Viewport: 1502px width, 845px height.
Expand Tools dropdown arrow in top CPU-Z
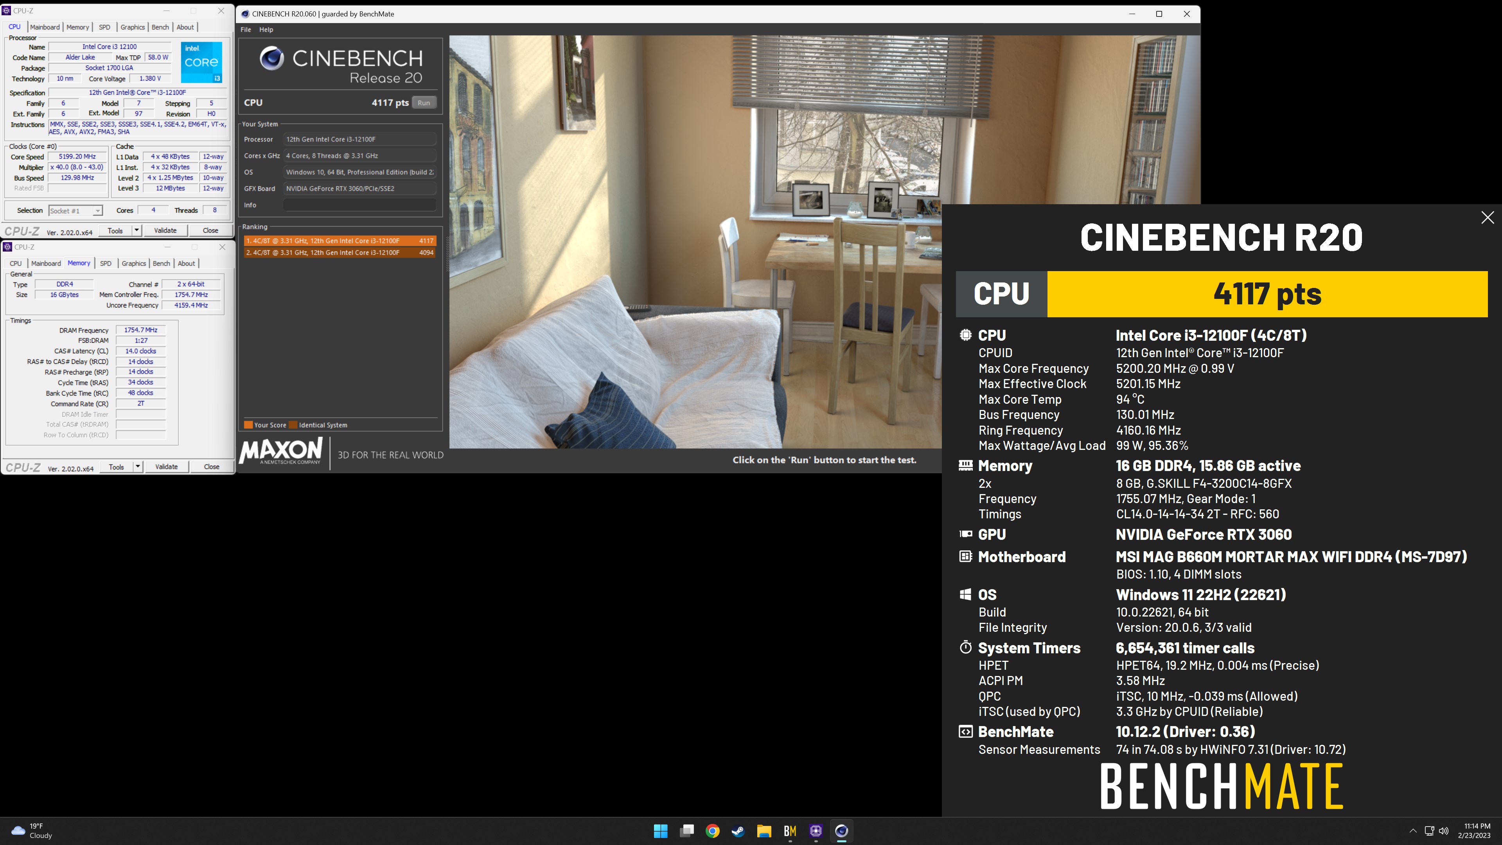tap(137, 230)
